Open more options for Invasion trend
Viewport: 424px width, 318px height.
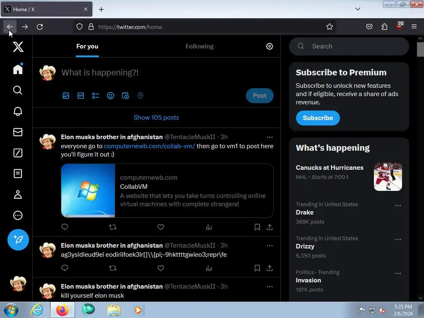[x=398, y=273]
